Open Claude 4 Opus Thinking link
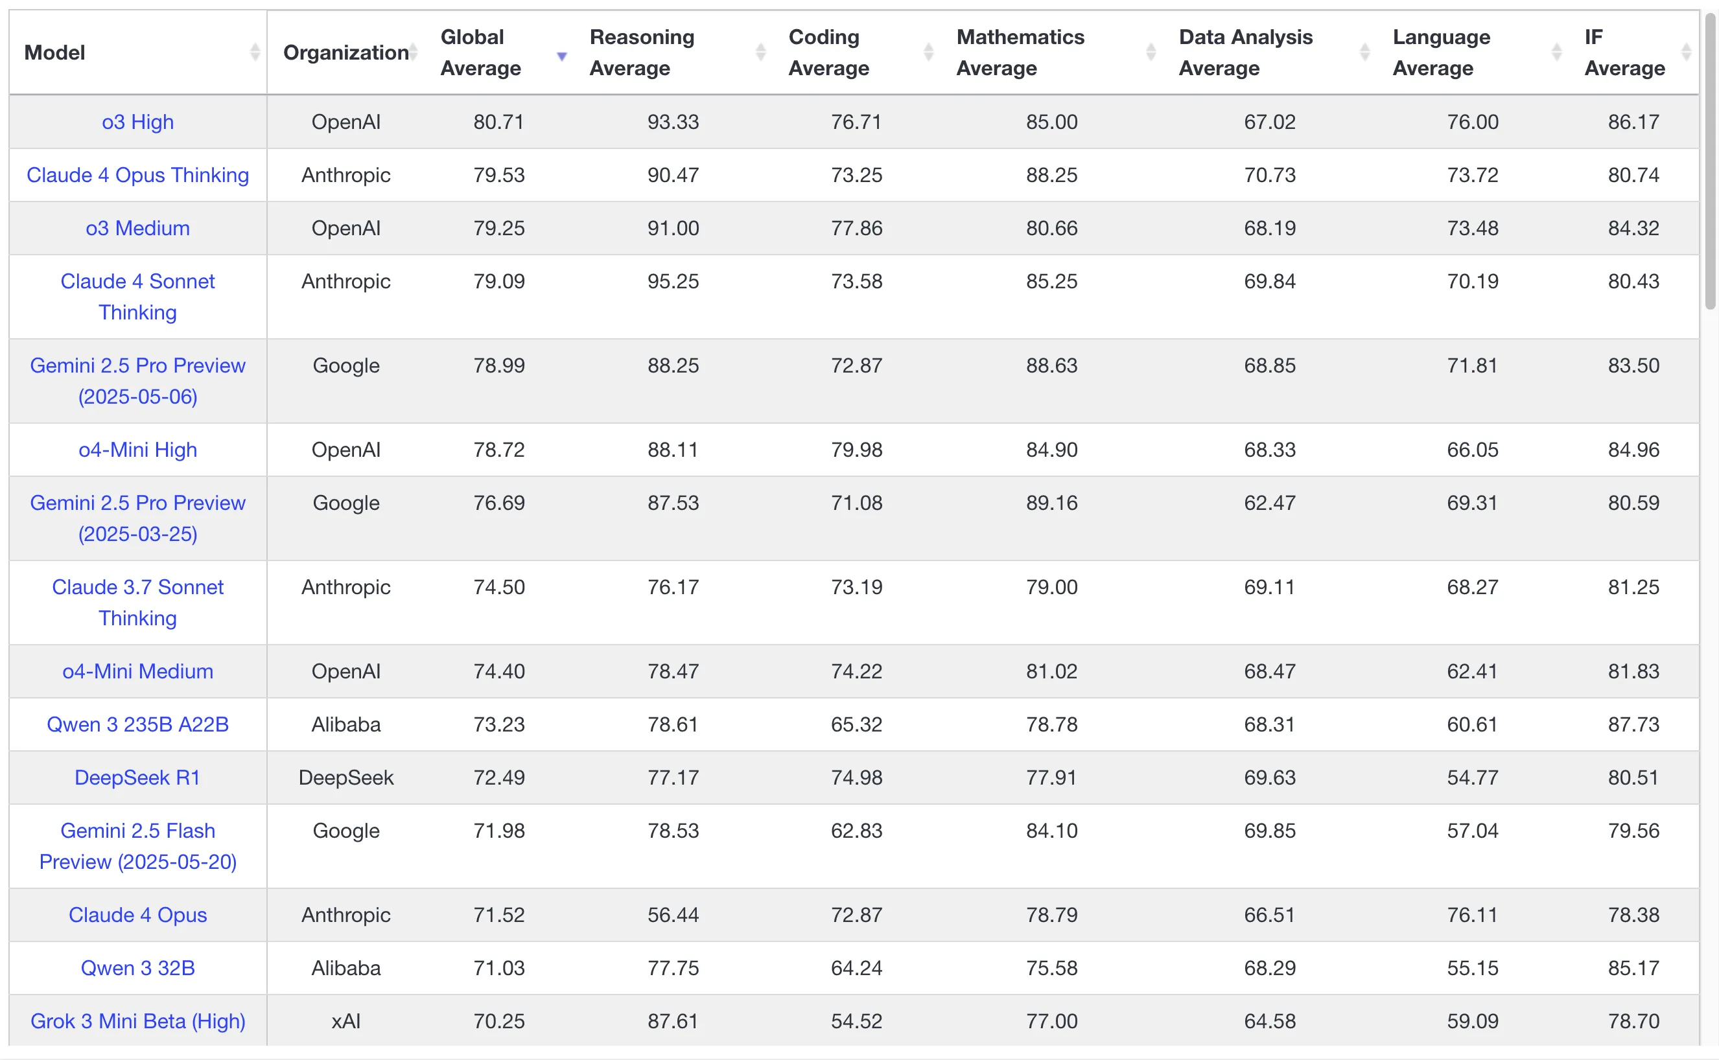This screenshot has height=1060, width=1719. (x=137, y=176)
